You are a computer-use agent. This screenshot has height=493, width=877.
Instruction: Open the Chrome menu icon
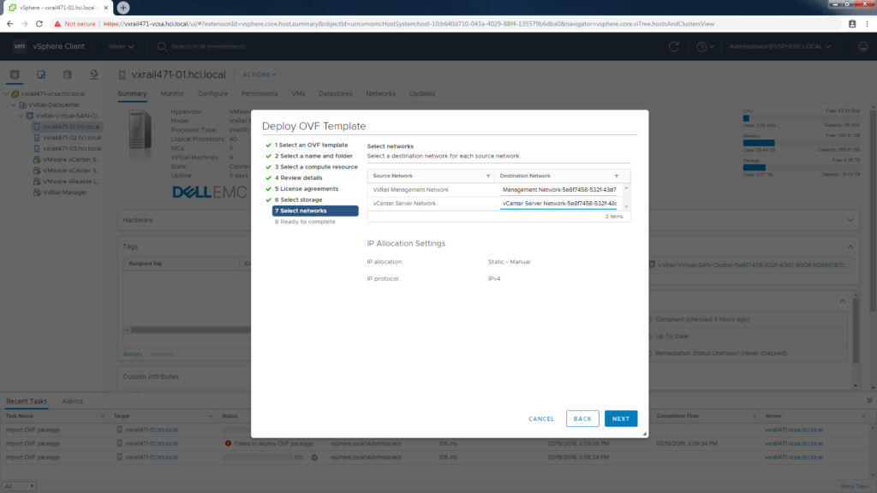click(x=867, y=24)
